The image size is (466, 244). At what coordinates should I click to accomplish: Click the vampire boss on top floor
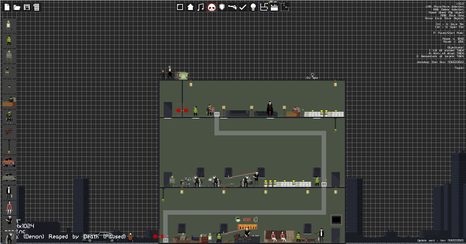click(x=270, y=109)
